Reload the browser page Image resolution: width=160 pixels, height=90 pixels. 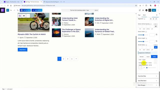pos(8,5)
